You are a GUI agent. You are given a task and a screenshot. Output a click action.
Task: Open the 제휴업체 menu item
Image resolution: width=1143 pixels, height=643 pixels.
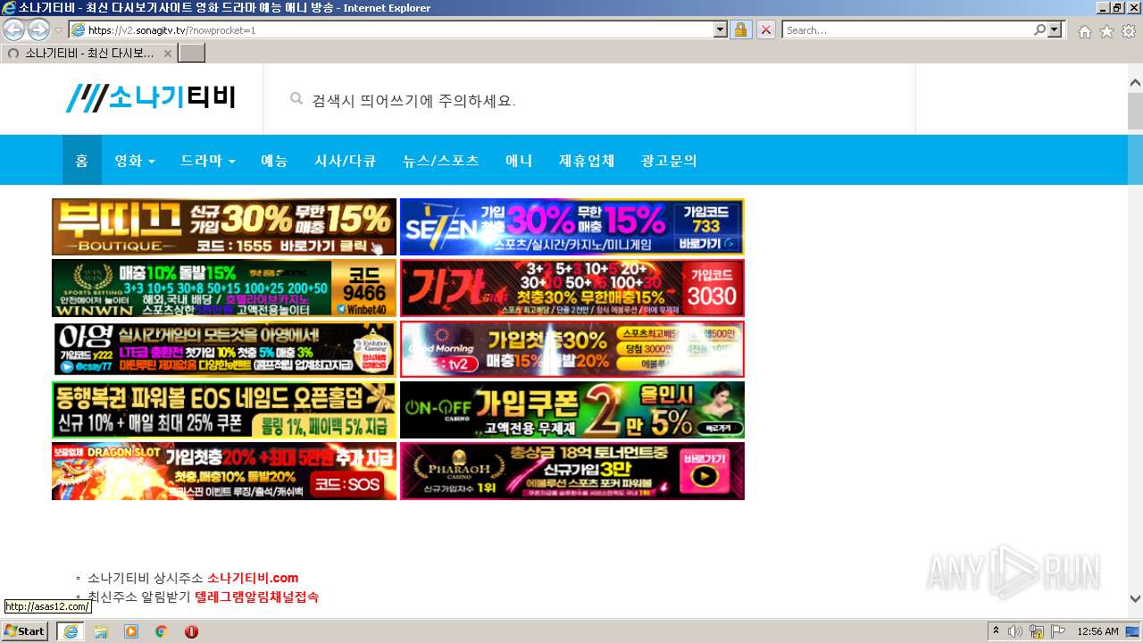point(587,160)
